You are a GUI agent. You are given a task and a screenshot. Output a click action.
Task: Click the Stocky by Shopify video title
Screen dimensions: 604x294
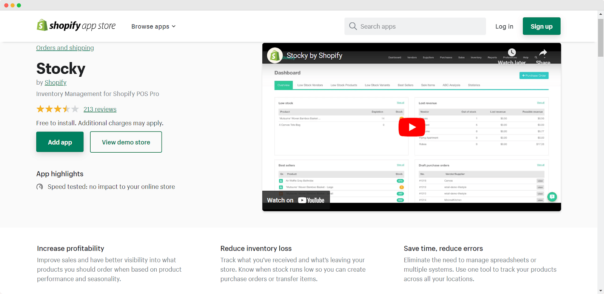click(314, 56)
